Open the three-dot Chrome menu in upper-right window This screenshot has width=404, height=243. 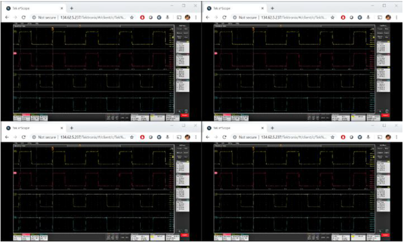pos(397,17)
